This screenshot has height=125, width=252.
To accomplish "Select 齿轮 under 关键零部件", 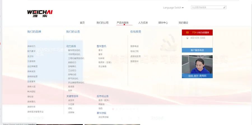I will coord(70,108).
